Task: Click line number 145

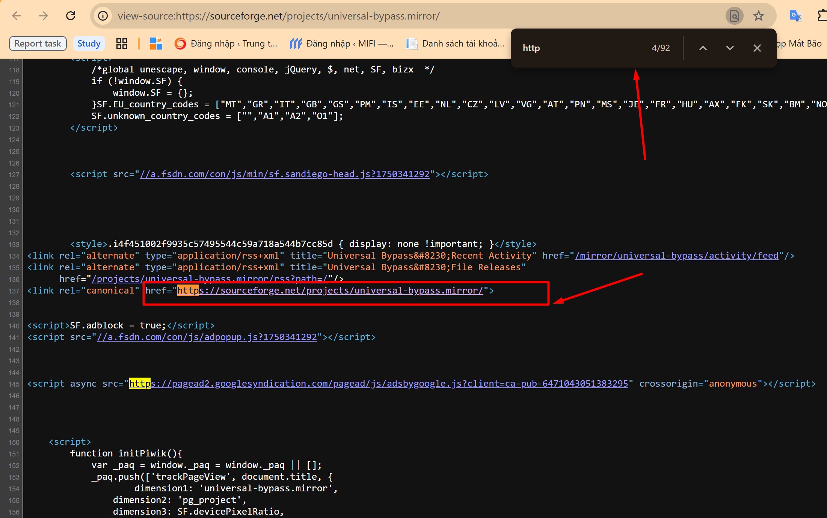Action: tap(14, 384)
